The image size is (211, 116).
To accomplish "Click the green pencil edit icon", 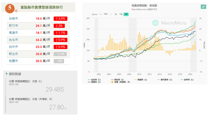I will tap(203, 7).
